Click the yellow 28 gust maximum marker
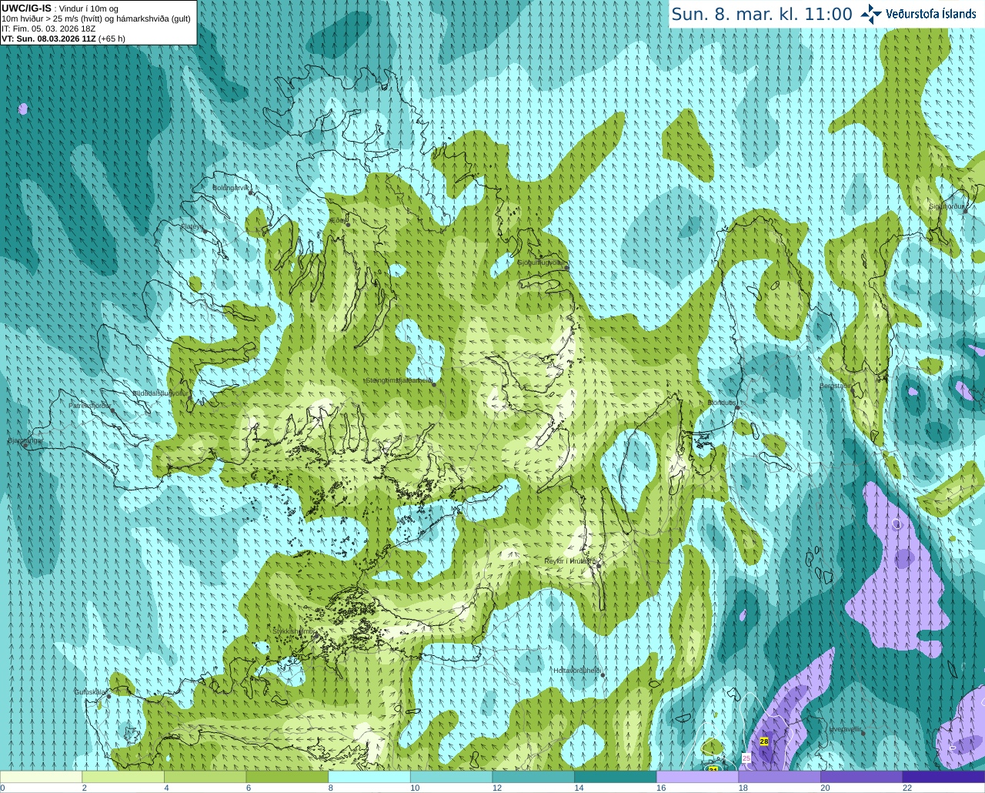 764,741
